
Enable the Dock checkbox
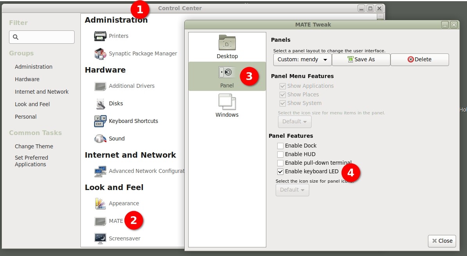(280, 146)
